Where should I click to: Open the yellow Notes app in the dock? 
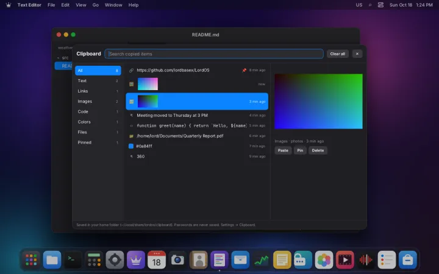(x=282, y=260)
